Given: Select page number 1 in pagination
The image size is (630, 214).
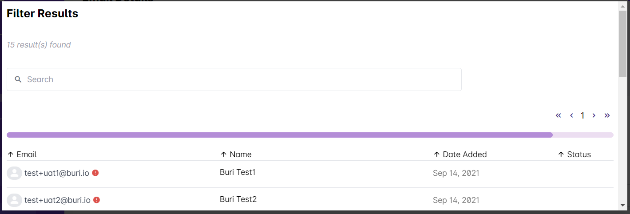Looking at the screenshot, I should [582, 115].
